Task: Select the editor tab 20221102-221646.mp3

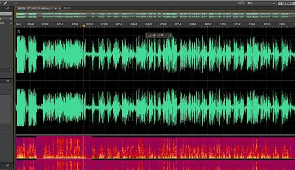Action: coord(35,9)
